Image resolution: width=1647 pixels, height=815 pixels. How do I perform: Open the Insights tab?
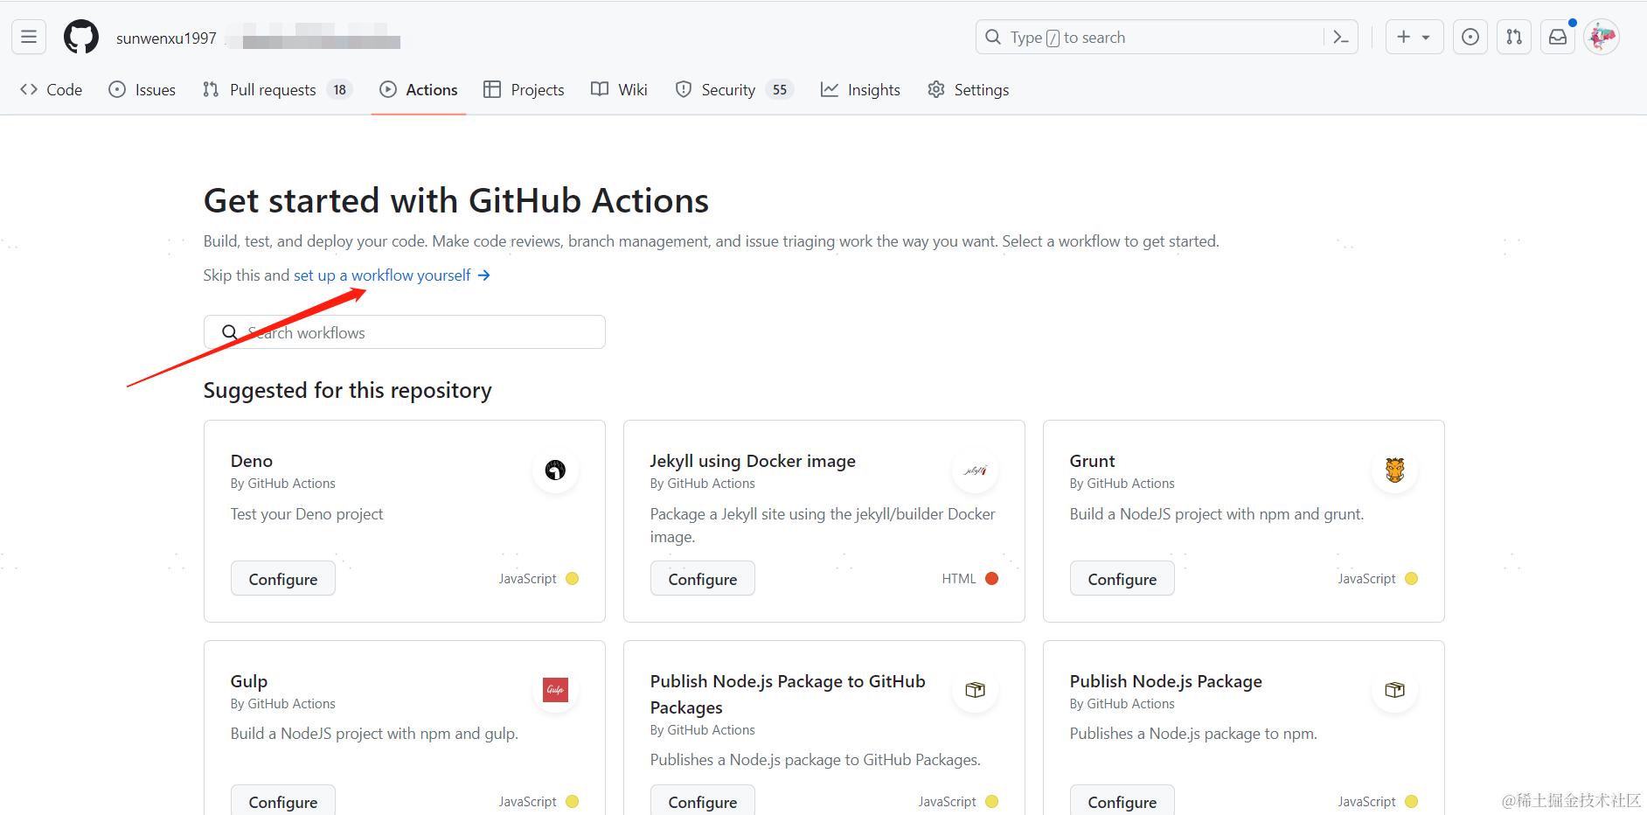pos(860,90)
